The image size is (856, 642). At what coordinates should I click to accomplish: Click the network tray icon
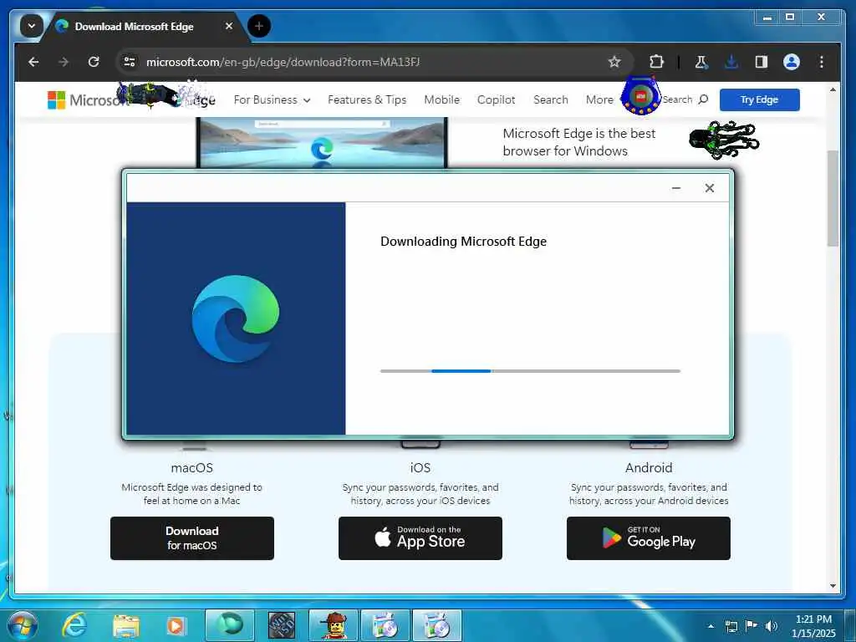point(731,626)
